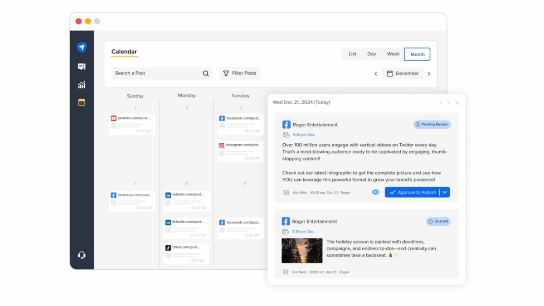
Task: Go to next month with right arrow
Action: click(x=429, y=73)
